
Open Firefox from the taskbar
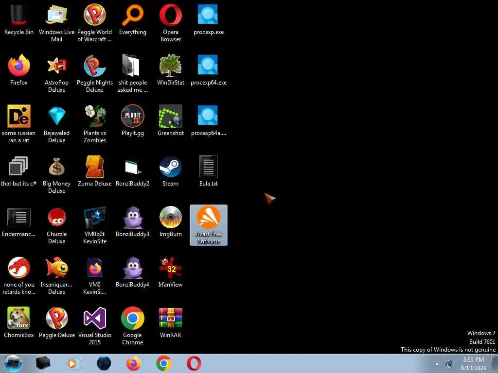pos(134,363)
